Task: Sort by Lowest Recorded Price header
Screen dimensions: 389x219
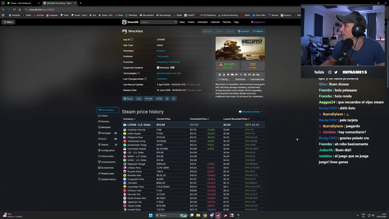Action: (x=236, y=119)
